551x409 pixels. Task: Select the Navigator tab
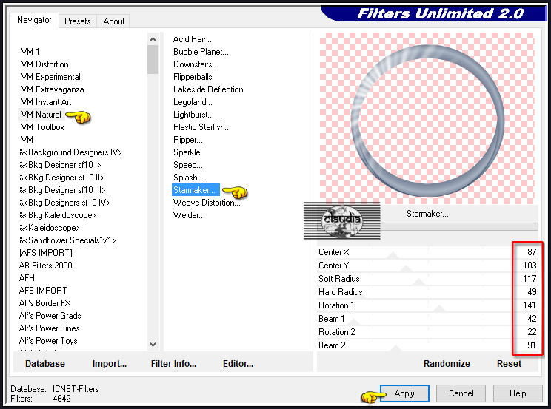coord(34,20)
